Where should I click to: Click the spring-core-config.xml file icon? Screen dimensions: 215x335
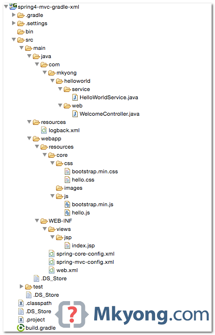tap(52, 254)
